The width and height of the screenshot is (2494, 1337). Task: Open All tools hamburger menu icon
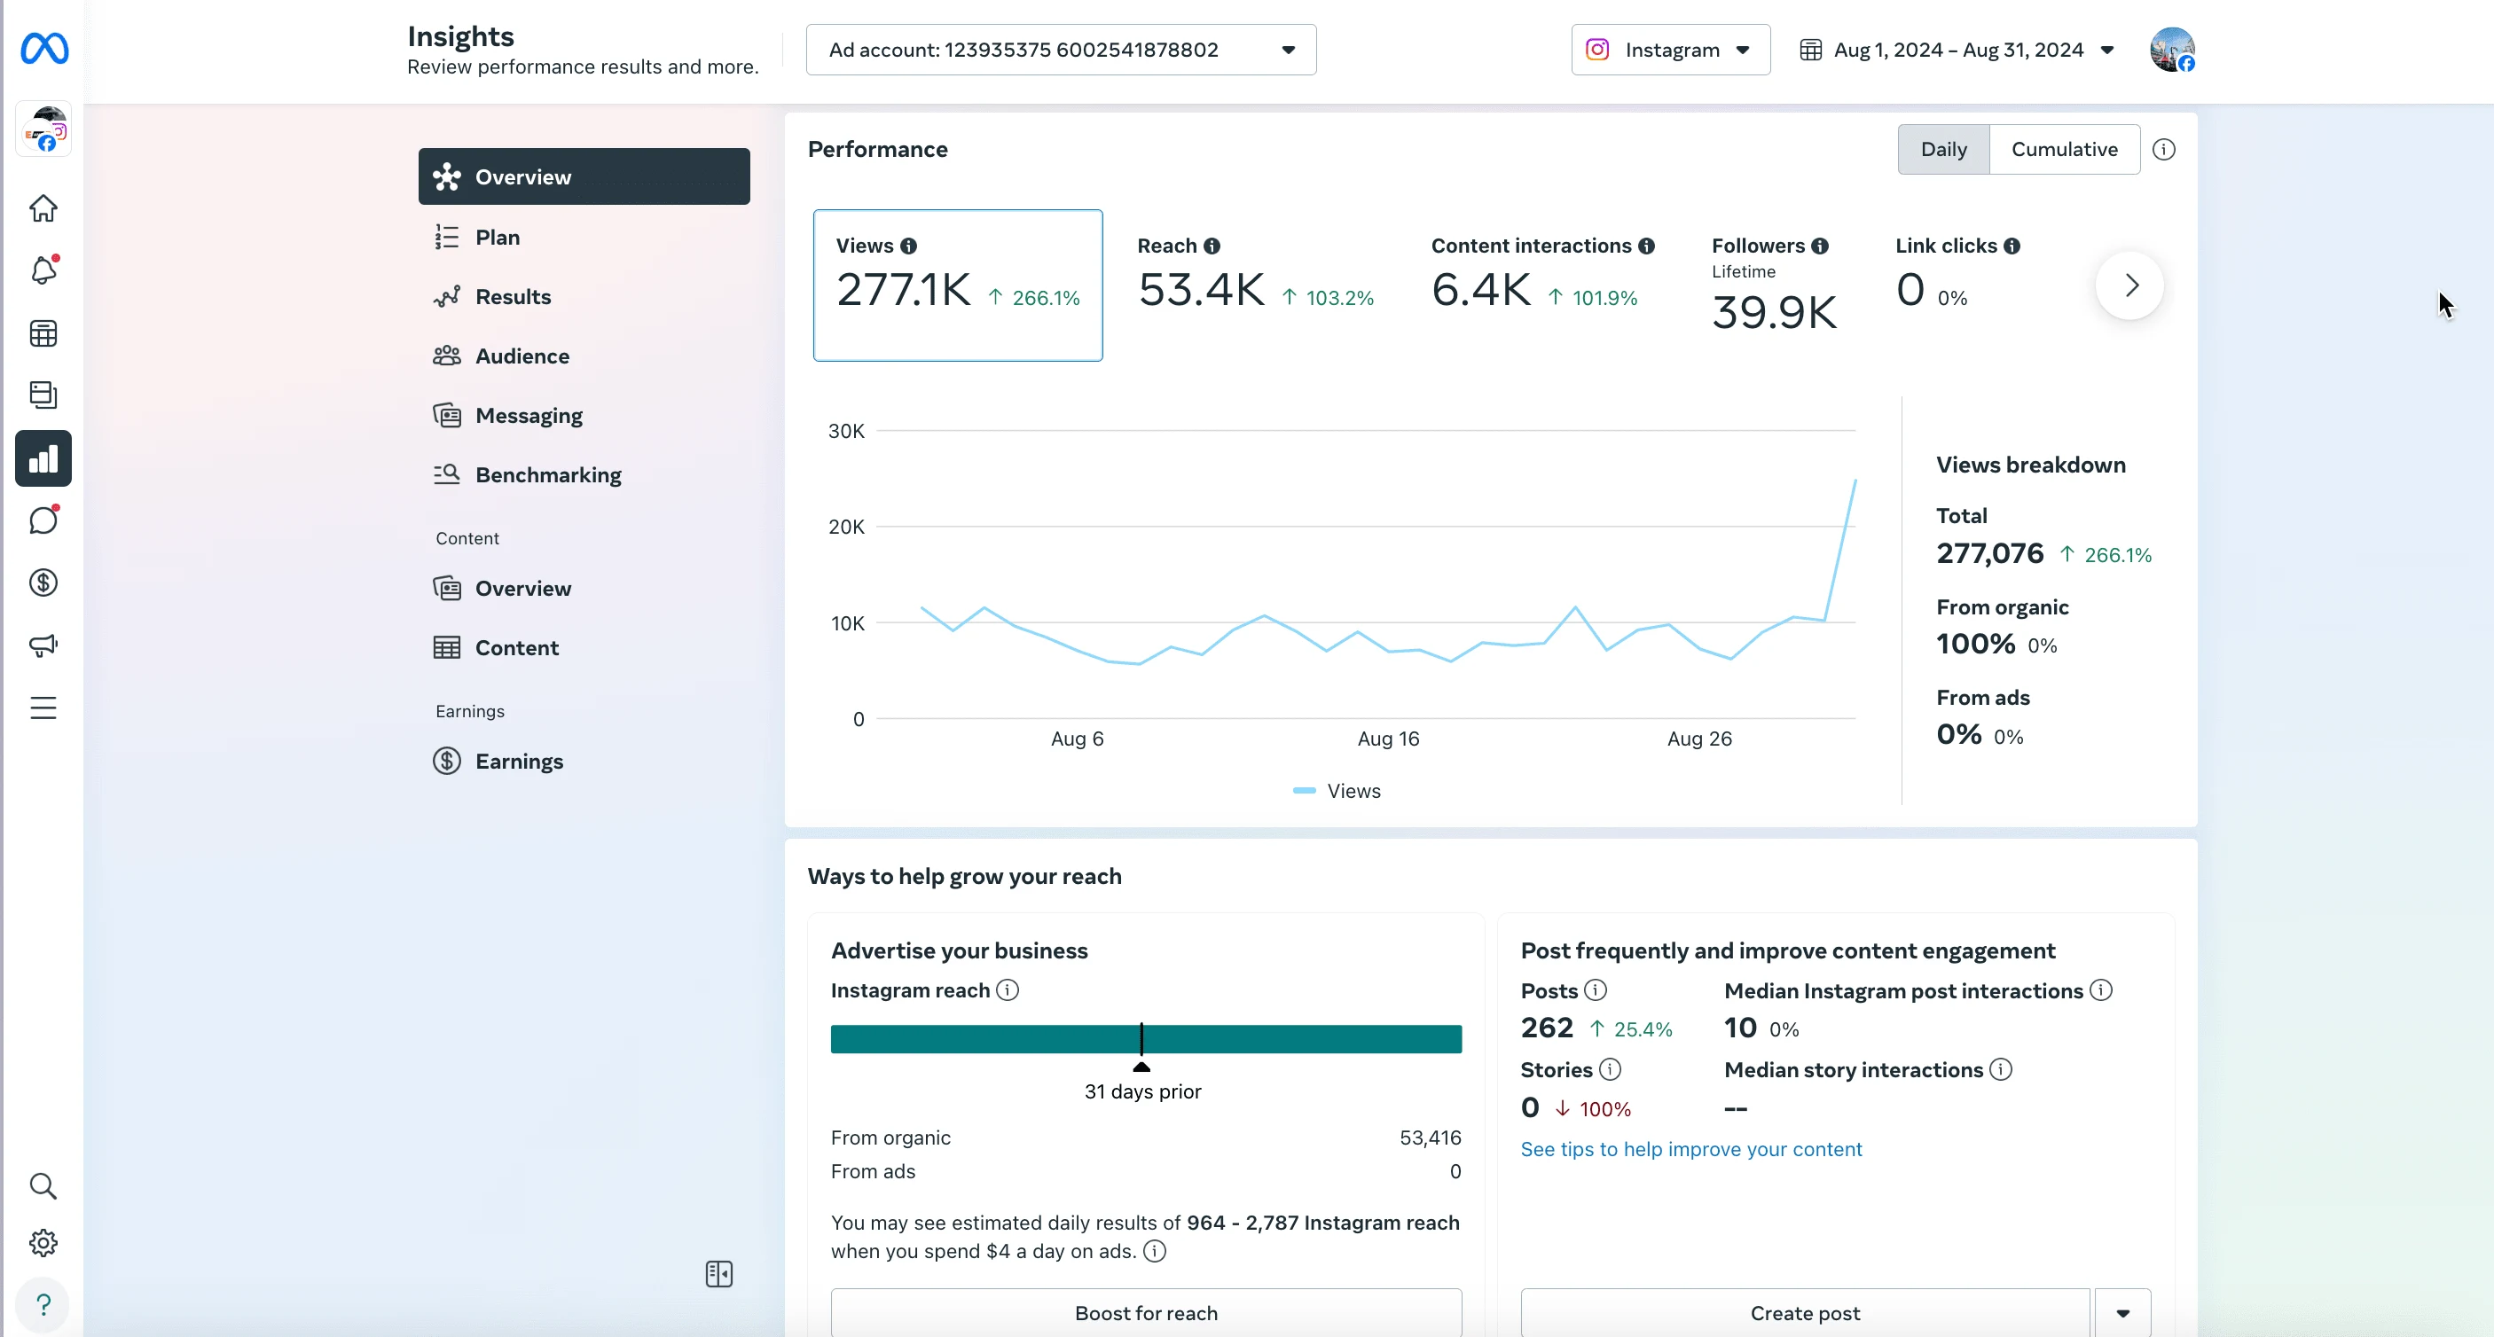(43, 708)
